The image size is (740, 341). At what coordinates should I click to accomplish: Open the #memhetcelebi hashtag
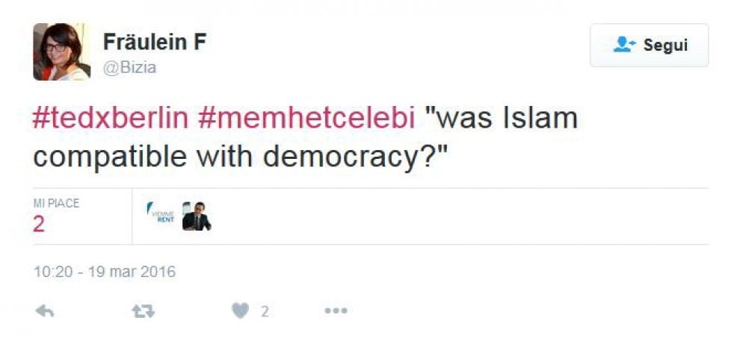306,118
